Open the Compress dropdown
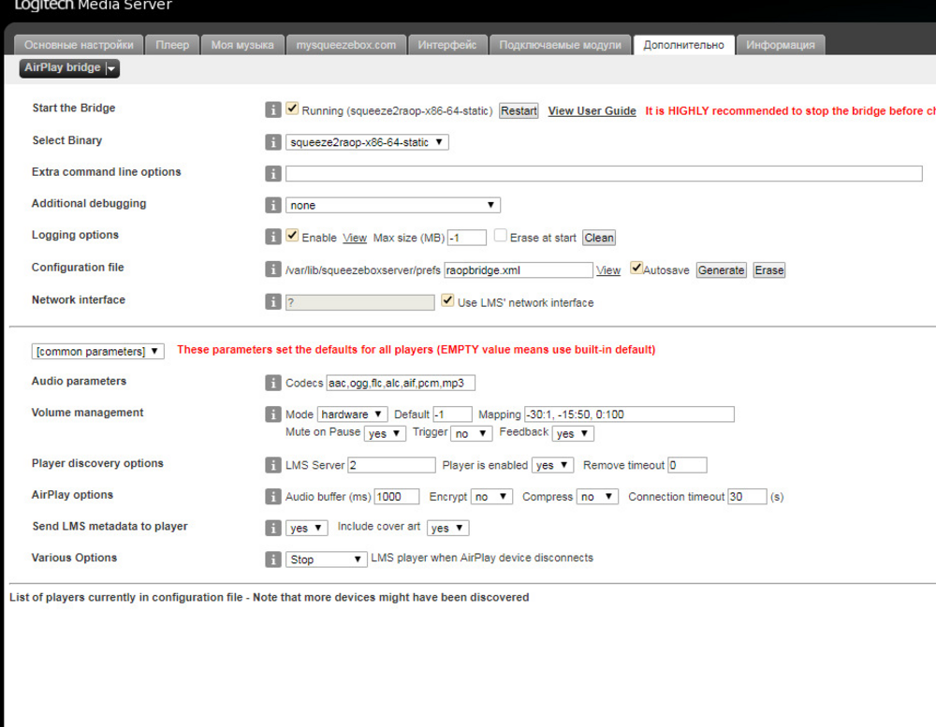The height and width of the screenshot is (727, 936). 597,497
